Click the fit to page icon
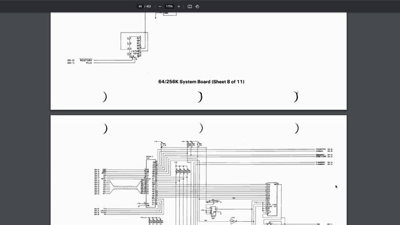Image resolution: width=400 pixels, height=225 pixels. point(189,6)
